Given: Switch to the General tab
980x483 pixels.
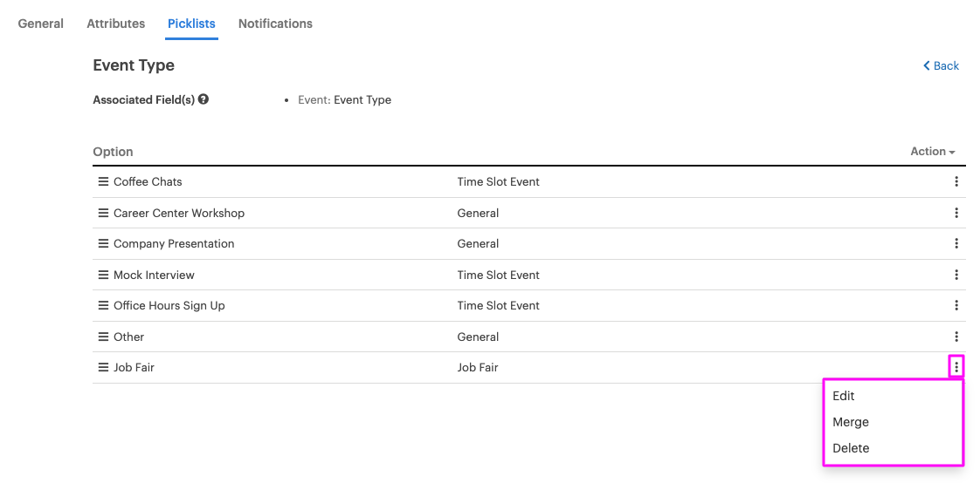Looking at the screenshot, I should click(41, 24).
